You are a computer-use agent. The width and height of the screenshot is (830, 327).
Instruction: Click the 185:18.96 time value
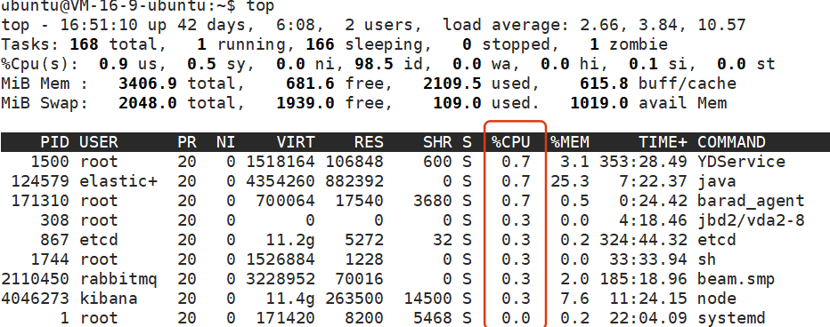click(x=644, y=279)
